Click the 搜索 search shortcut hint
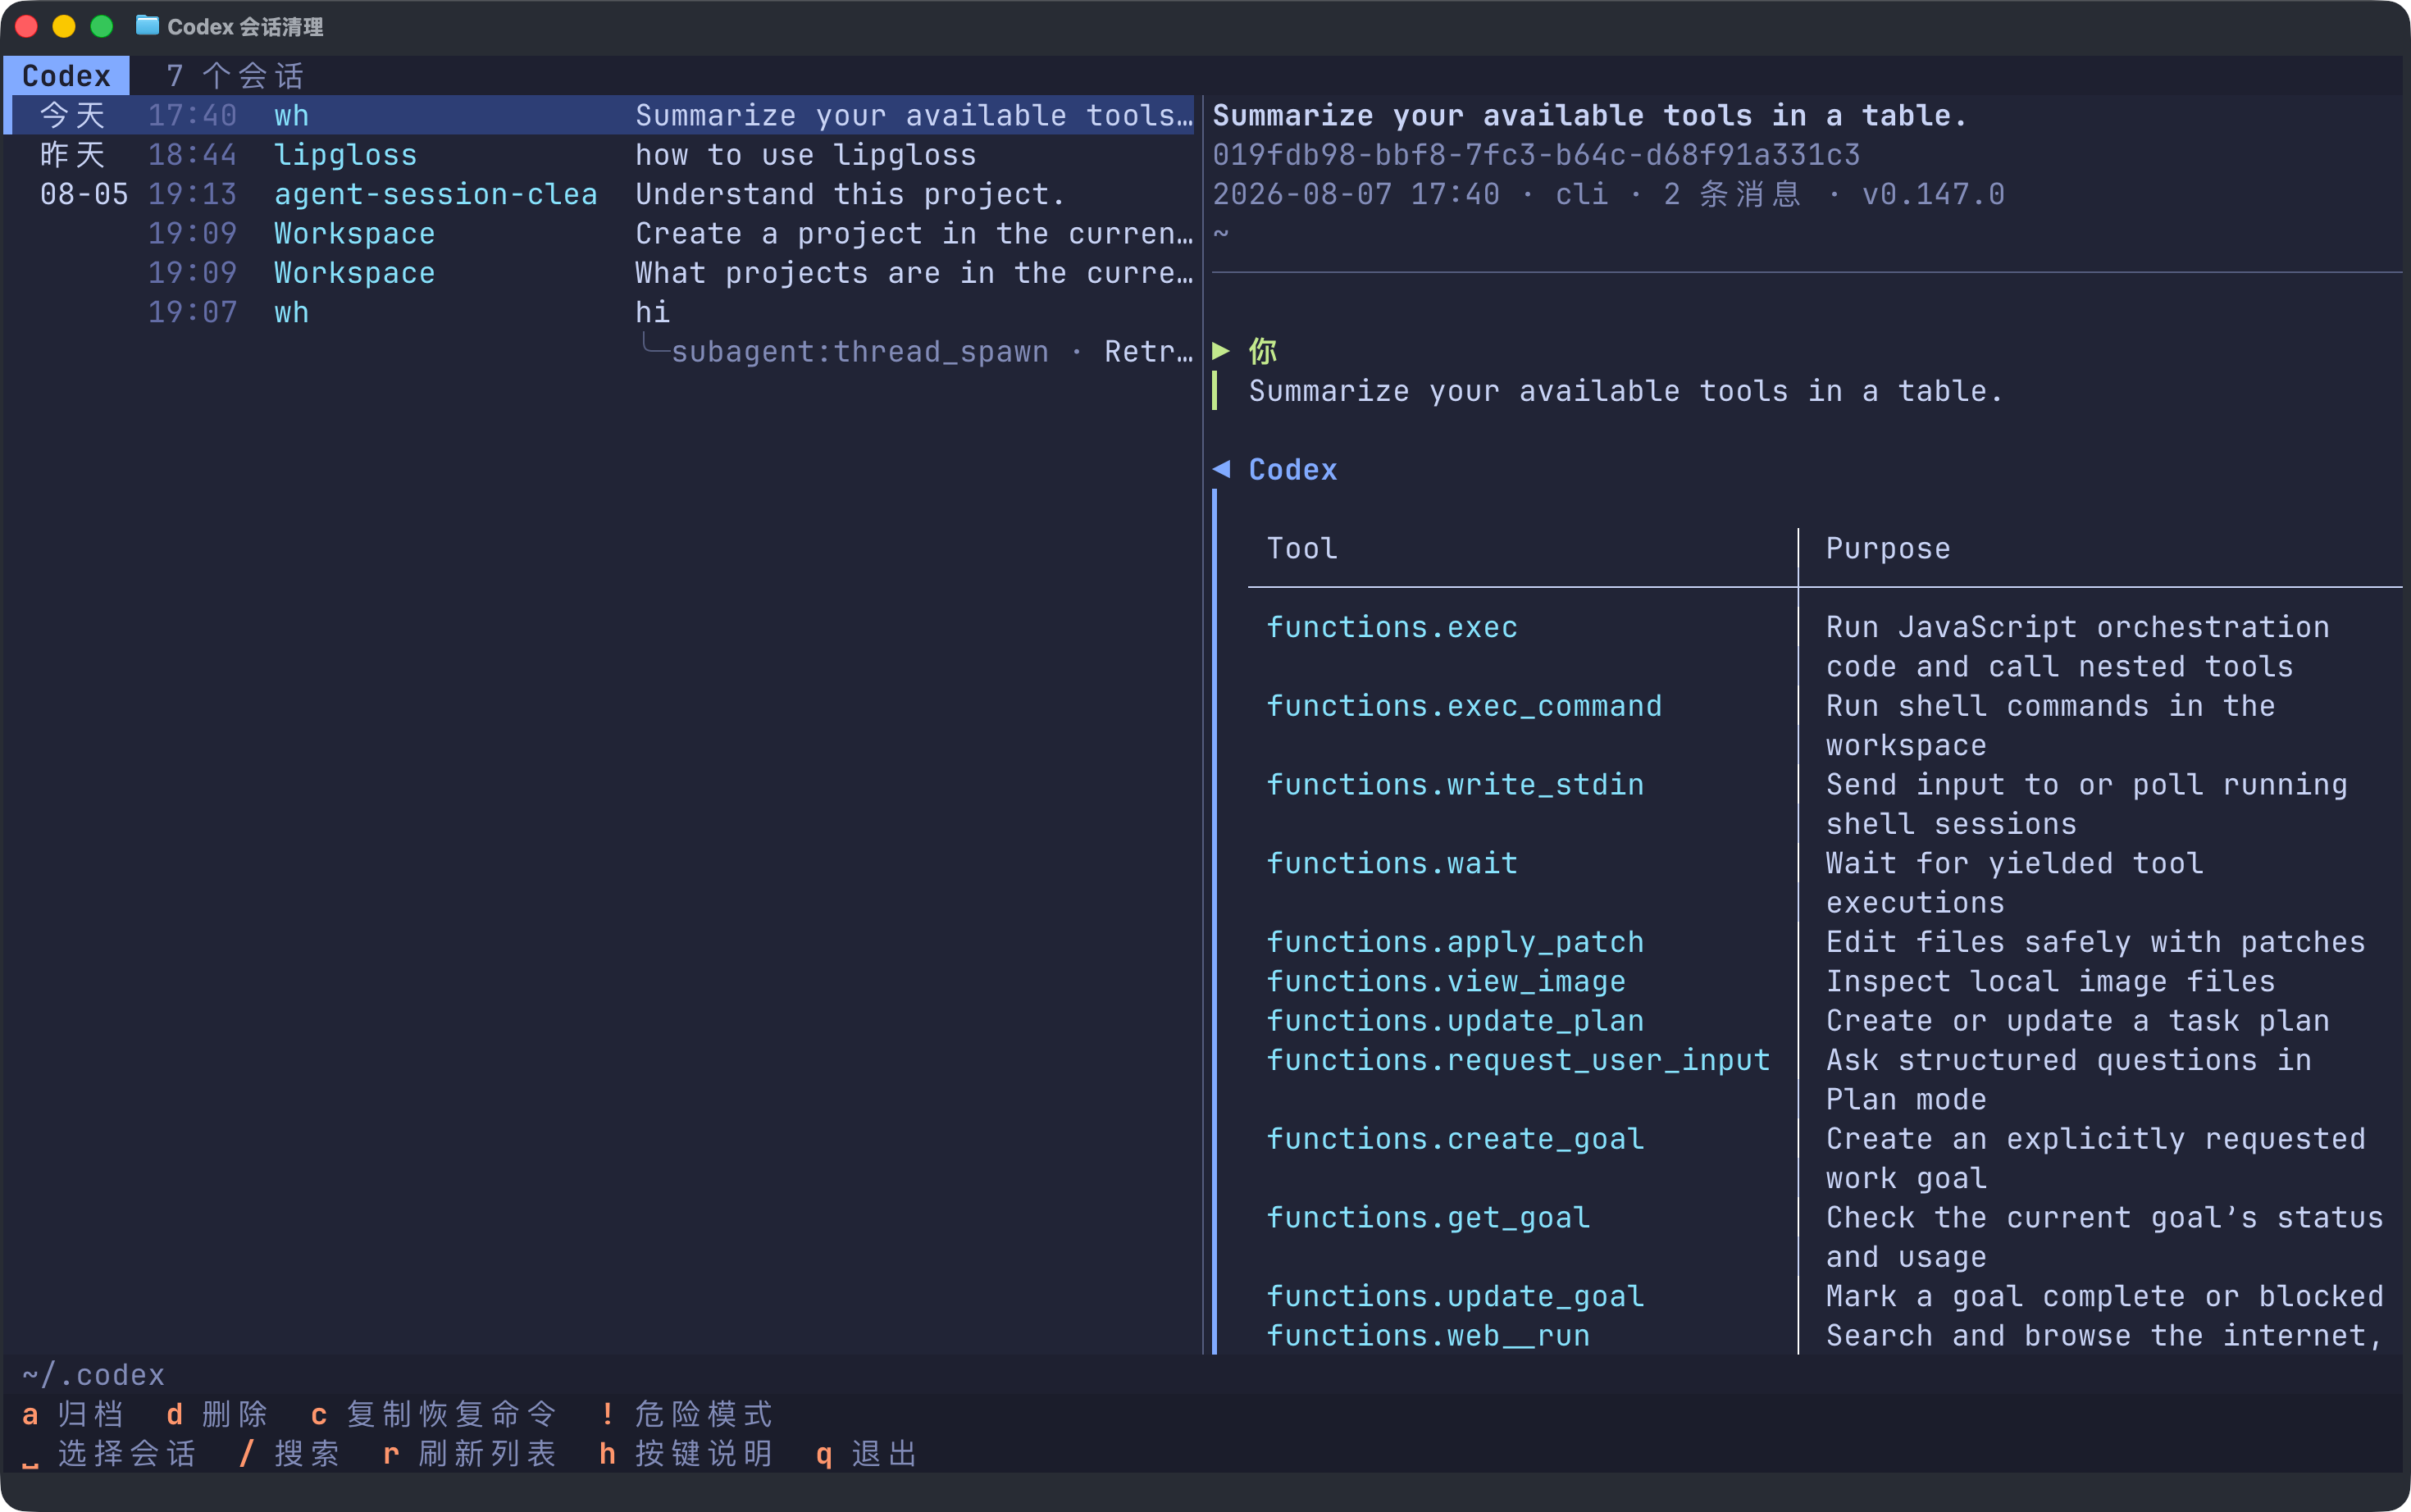2411x1512 pixels. (x=290, y=1453)
